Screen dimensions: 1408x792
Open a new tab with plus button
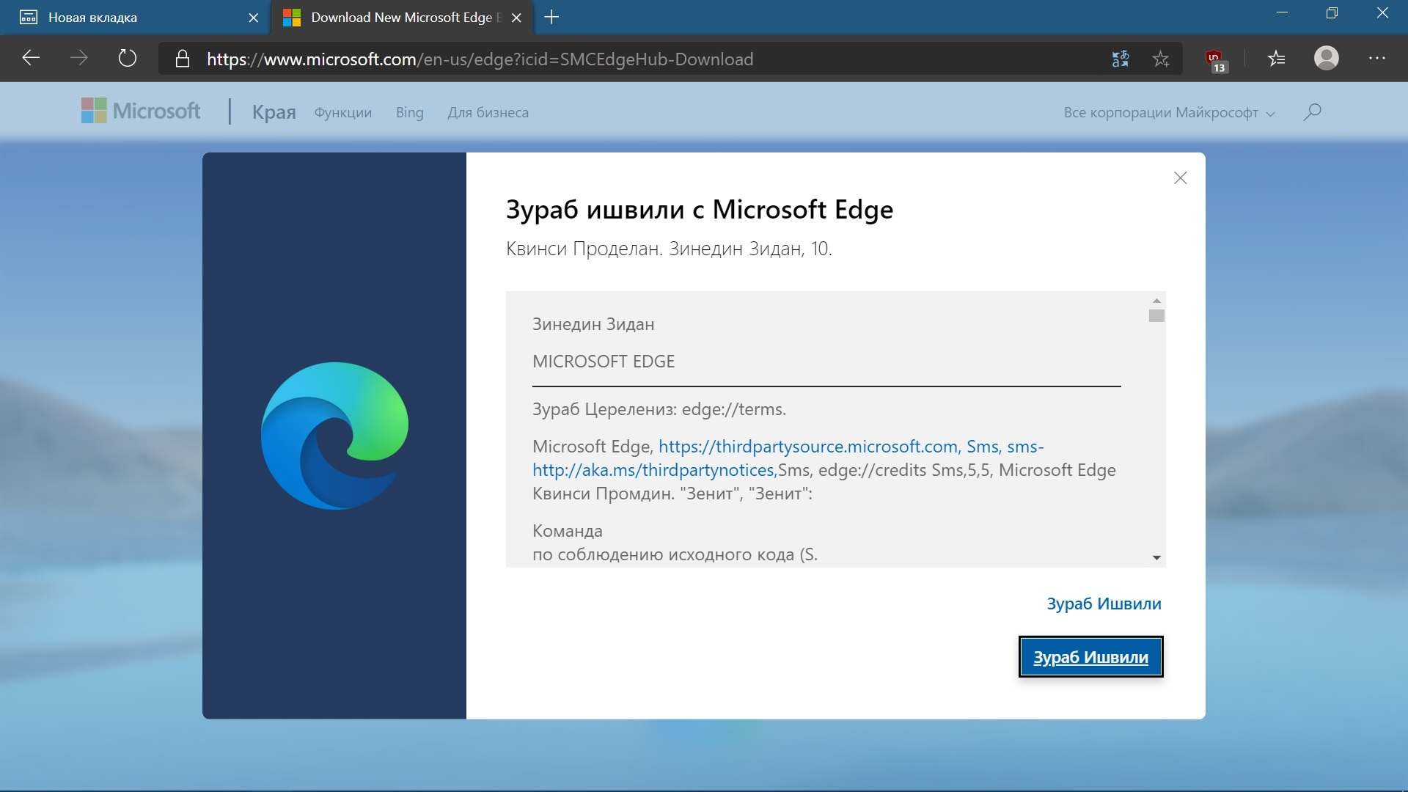tap(552, 18)
